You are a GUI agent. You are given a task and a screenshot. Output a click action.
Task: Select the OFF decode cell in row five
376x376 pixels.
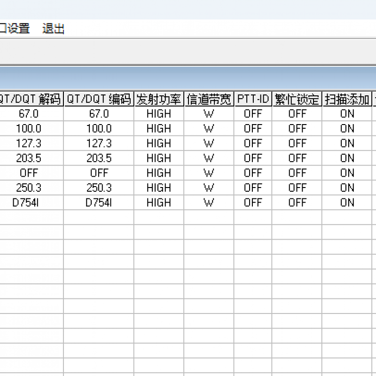pyautogui.click(x=31, y=173)
